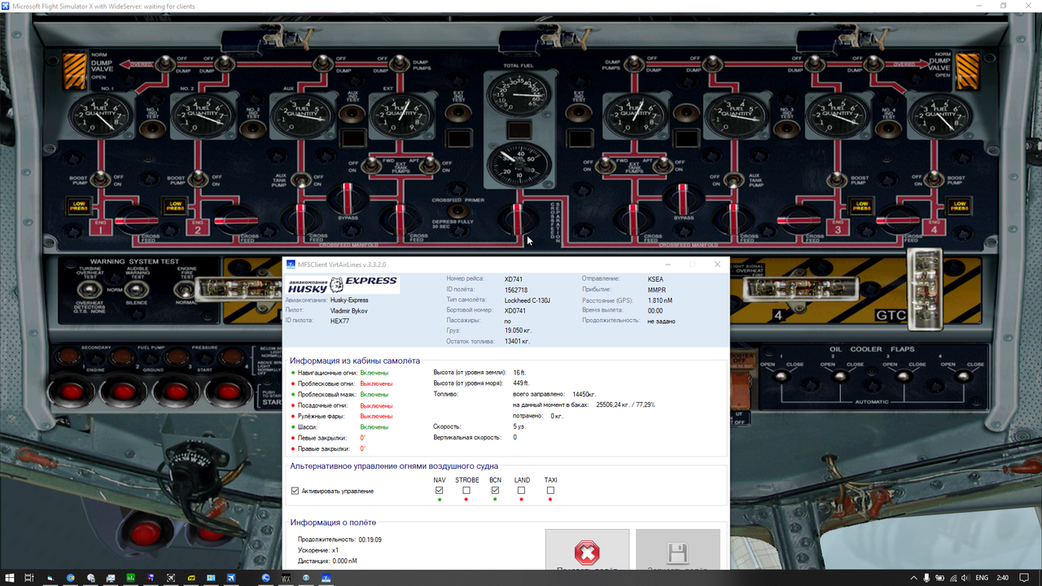Check the TAXI lights checkbox
The image size is (1042, 586).
coord(550,491)
